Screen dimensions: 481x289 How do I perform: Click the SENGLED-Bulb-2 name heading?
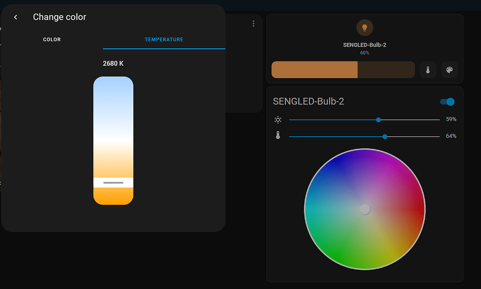(309, 101)
